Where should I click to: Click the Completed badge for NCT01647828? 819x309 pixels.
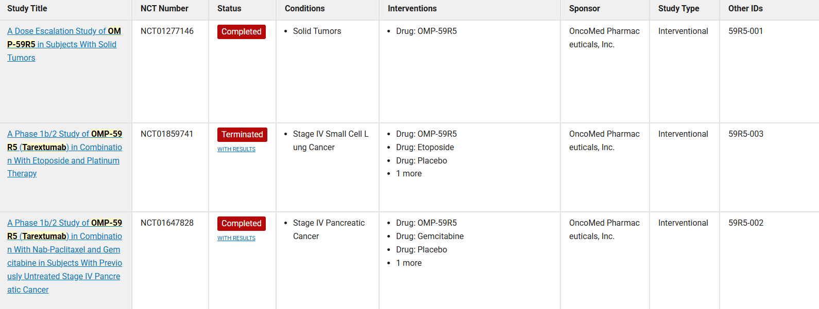[x=242, y=224]
